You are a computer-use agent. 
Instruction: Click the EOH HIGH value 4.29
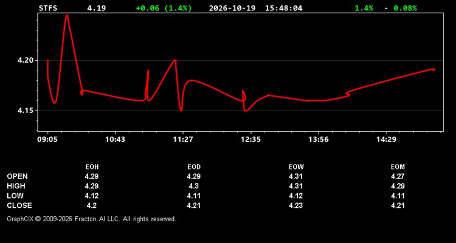92,186
